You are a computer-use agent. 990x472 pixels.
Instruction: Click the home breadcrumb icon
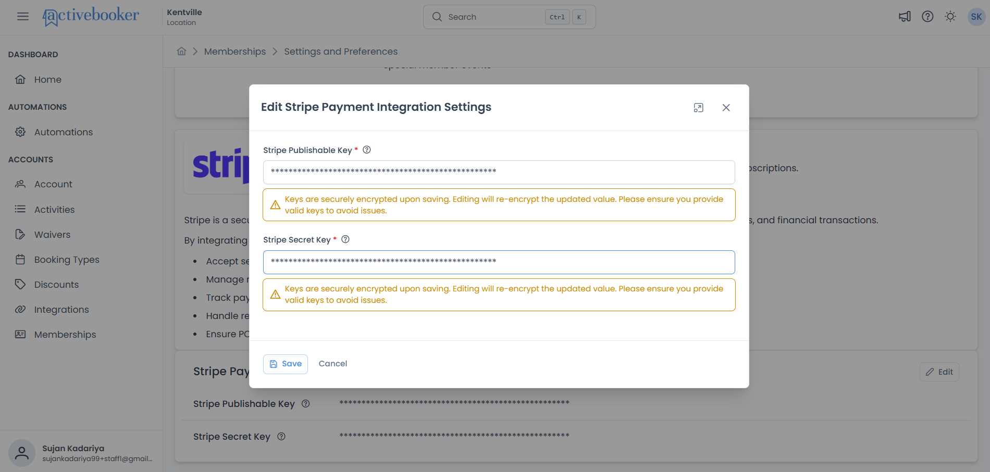(x=181, y=51)
